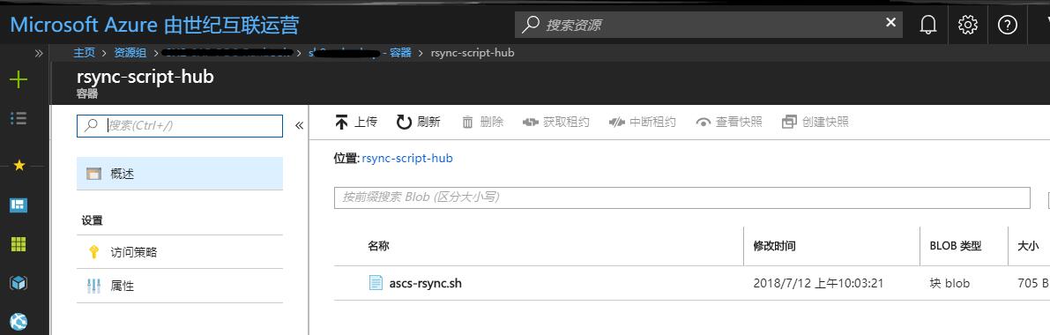This screenshot has width=1050, height=335.
Task: Click the 概述 overview icon
Action: point(93,174)
